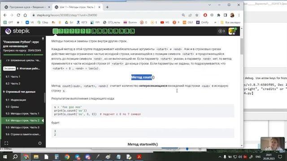
Task: Toggle the Chrome side panel icon
Action: click(225, 15)
